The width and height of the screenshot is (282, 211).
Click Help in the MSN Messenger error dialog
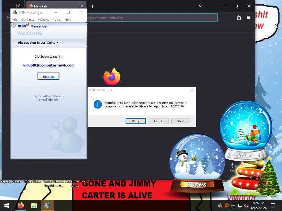click(181, 121)
